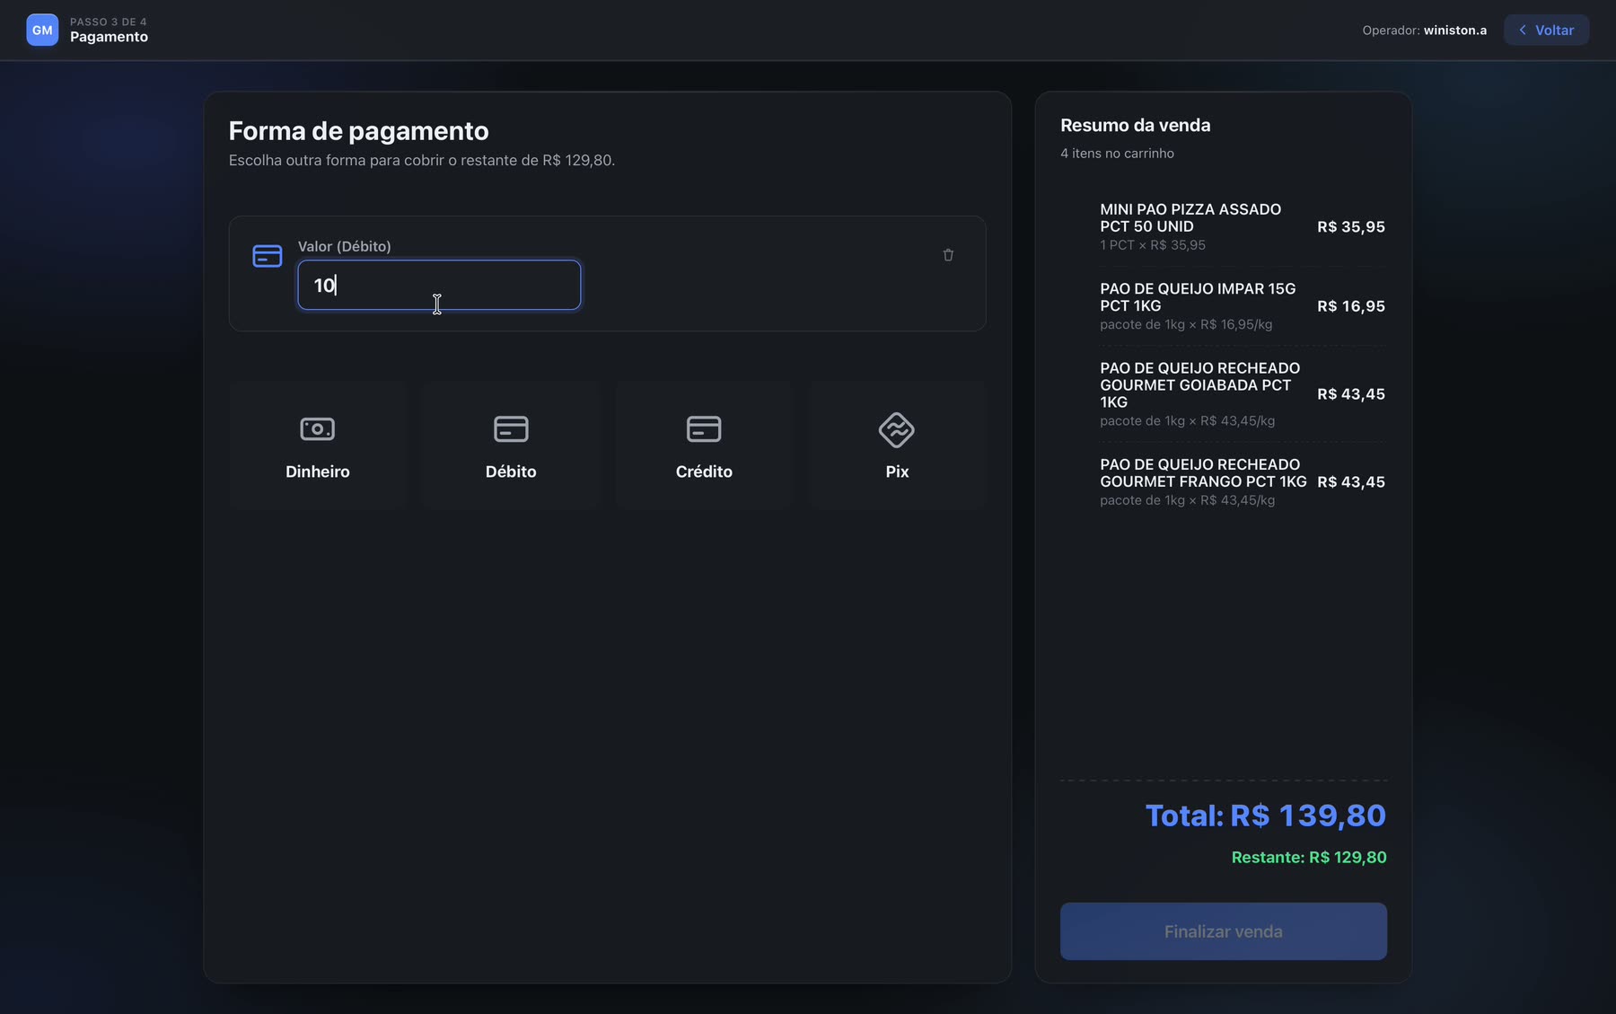The image size is (1616, 1014).
Task: Click the R$ 35,95 item price
Action: 1350,226
